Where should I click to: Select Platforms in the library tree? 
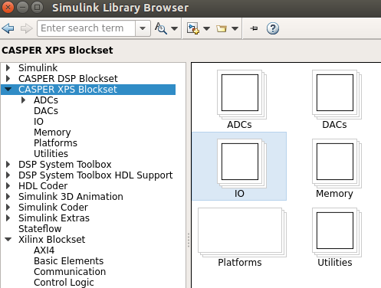click(55, 143)
